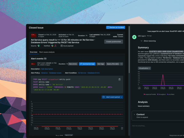Click the New Relic source icon
184x138 pixels.
pos(39,46)
